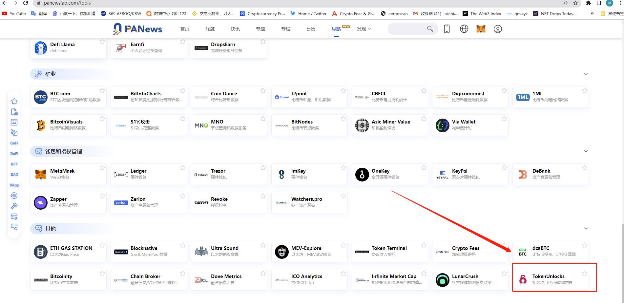624x303 pixels.
Task: Open the f2pool card
Action: click(309, 97)
